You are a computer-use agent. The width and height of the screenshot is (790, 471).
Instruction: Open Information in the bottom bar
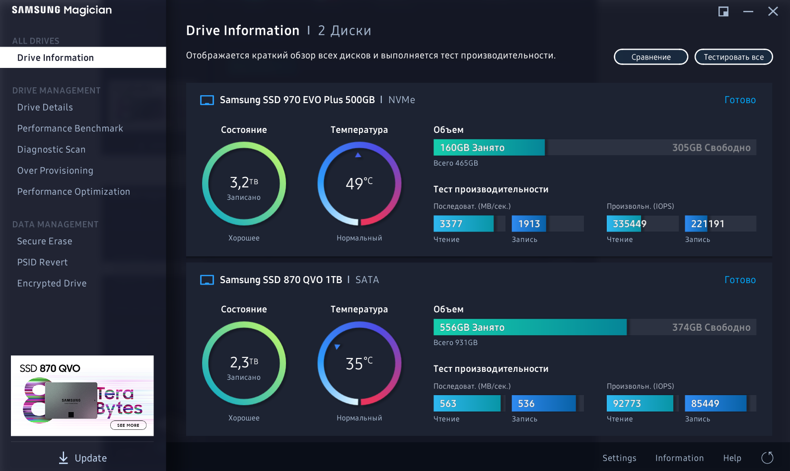pos(679,458)
